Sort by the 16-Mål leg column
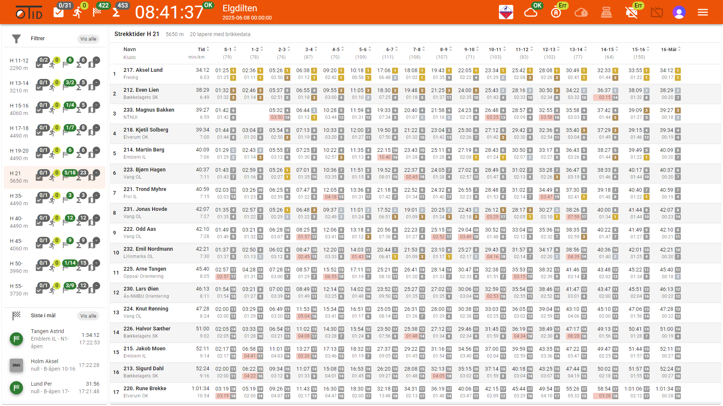Viewport: 723px width, 406px height. click(671, 49)
